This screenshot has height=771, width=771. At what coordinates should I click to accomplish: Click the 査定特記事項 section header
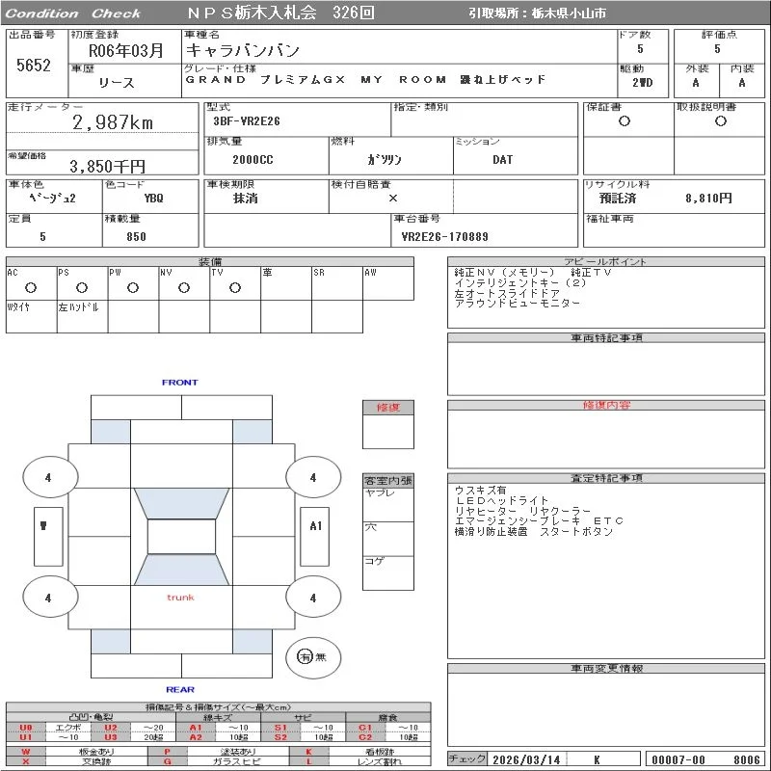pyautogui.click(x=606, y=478)
